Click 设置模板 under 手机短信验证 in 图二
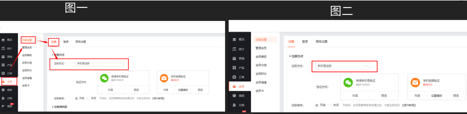The width and height of the screenshot is (467, 114). [x=437, y=96]
